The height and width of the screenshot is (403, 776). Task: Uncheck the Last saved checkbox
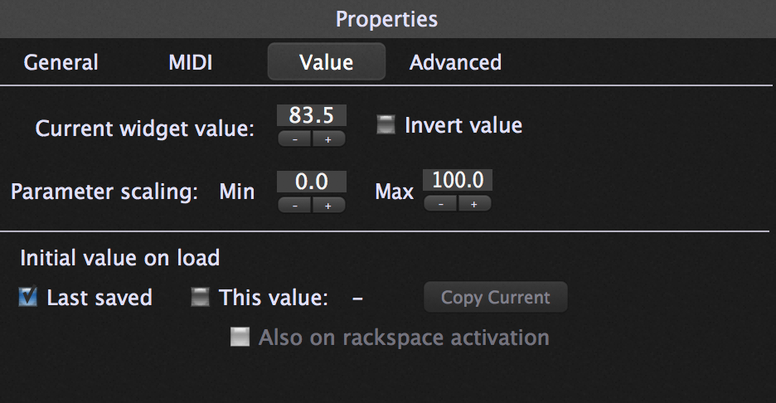(x=27, y=297)
